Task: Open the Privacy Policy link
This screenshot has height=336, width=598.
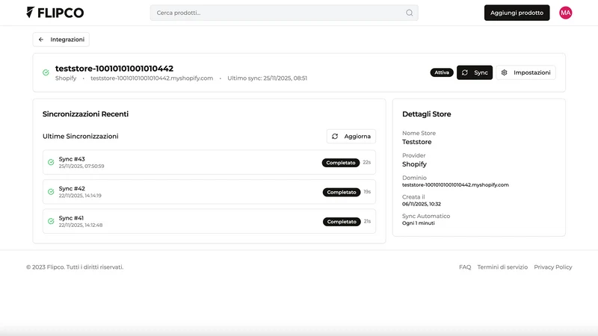Action: click(x=553, y=267)
